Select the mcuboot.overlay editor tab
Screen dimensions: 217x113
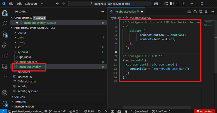125,11
